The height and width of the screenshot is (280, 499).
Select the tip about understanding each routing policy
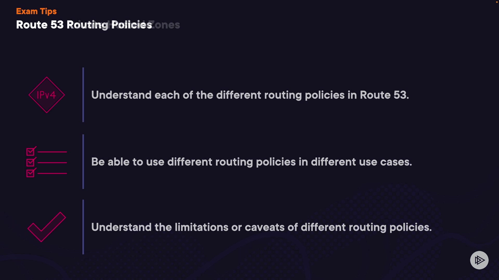pos(250,95)
